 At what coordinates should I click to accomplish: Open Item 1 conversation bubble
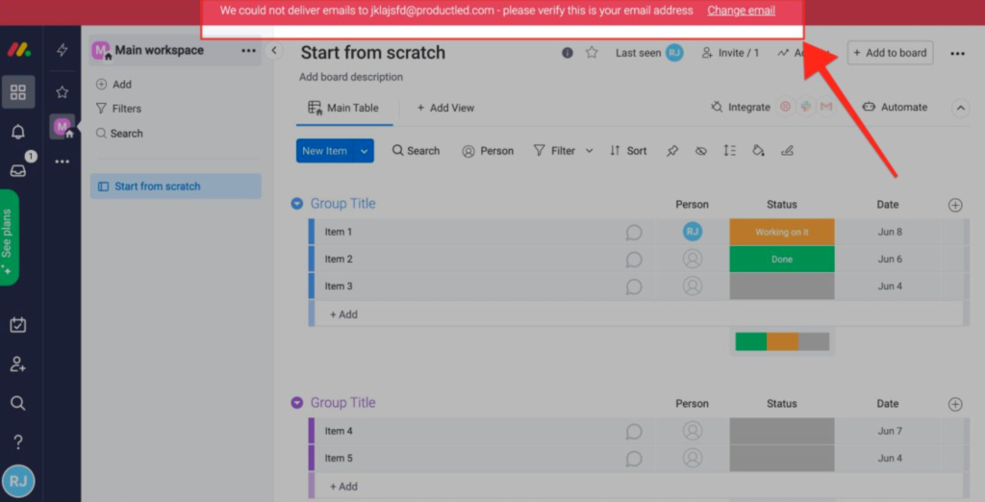pyautogui.click(x=634, y=232)
